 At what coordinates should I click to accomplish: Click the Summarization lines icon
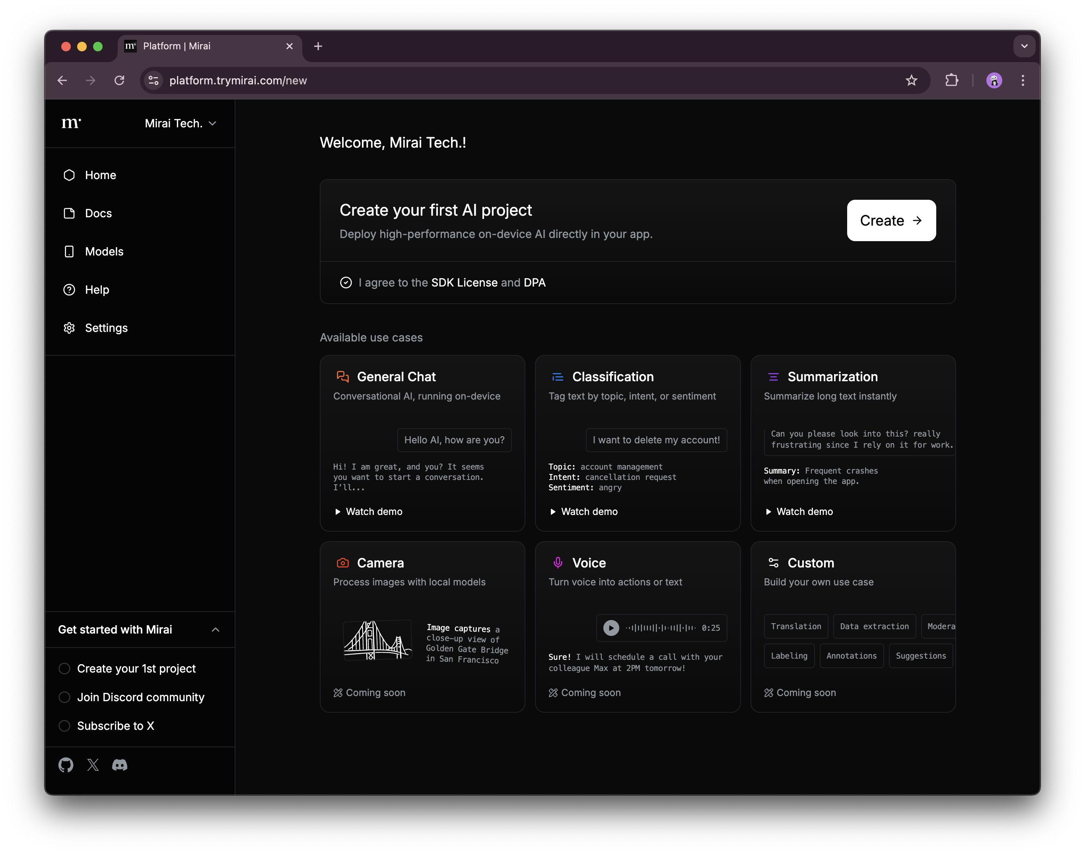(773, 376)
